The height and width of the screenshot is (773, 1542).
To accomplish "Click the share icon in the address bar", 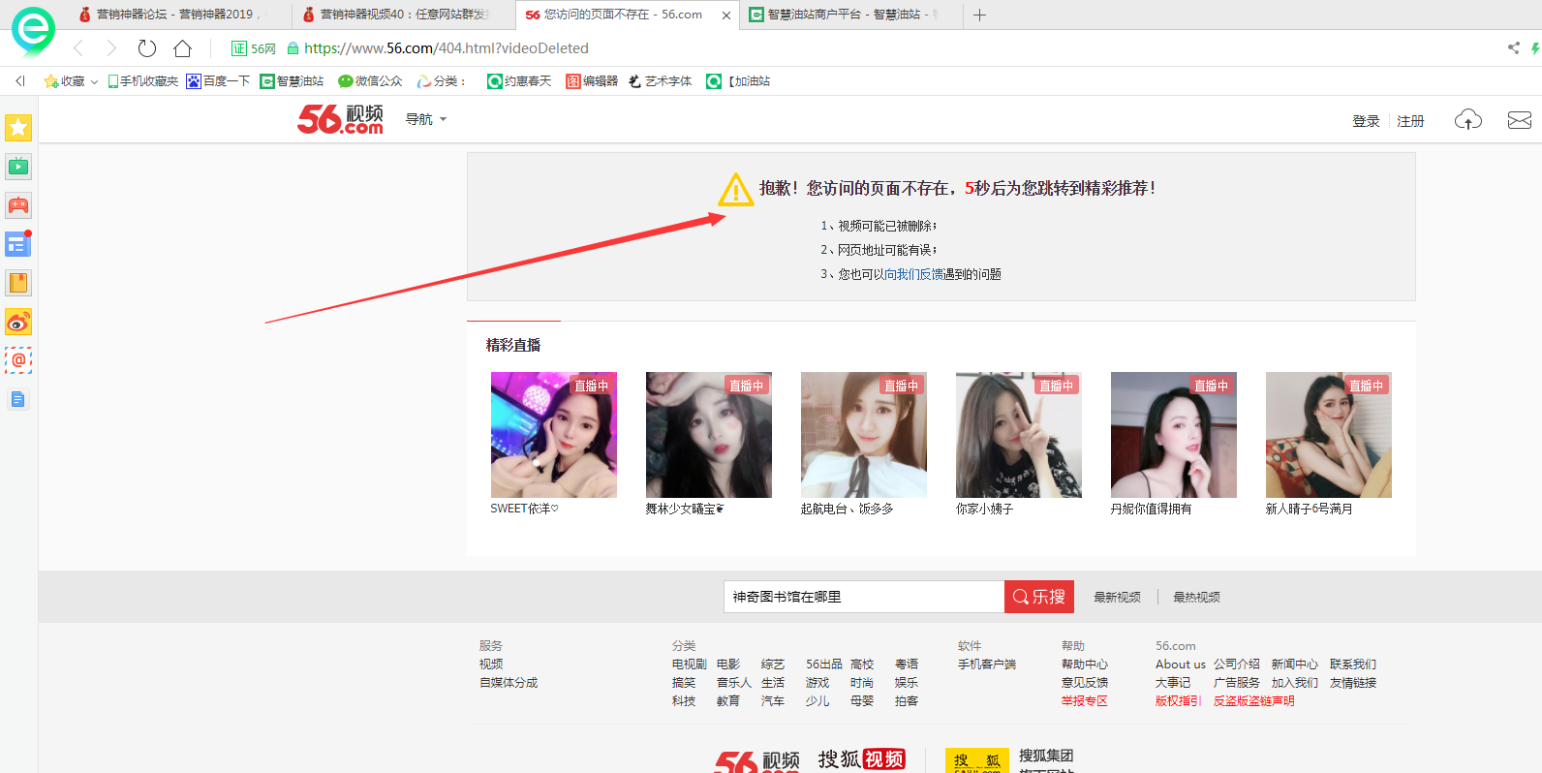I will click(1513, 48).
